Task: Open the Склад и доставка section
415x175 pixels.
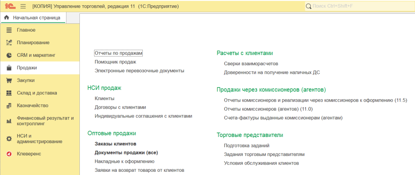Action: (x=40, y=93)
